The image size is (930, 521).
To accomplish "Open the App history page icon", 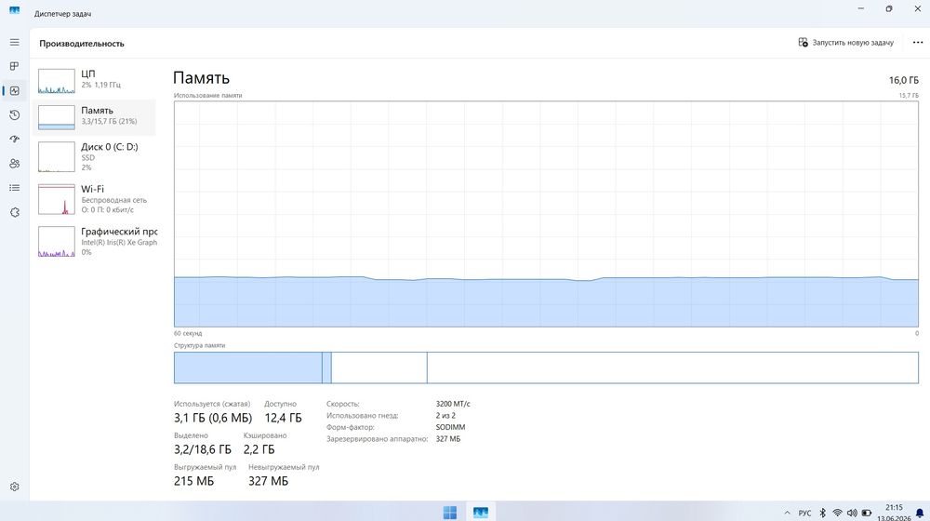I will tap(14, 115).
